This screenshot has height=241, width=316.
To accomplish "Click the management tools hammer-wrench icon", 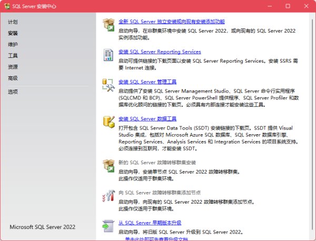I will (108, 85).
